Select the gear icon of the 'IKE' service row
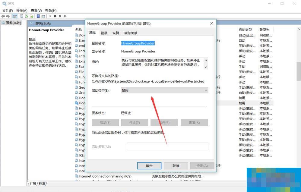The width and height of the screenshot is (301, 192). 77,155
